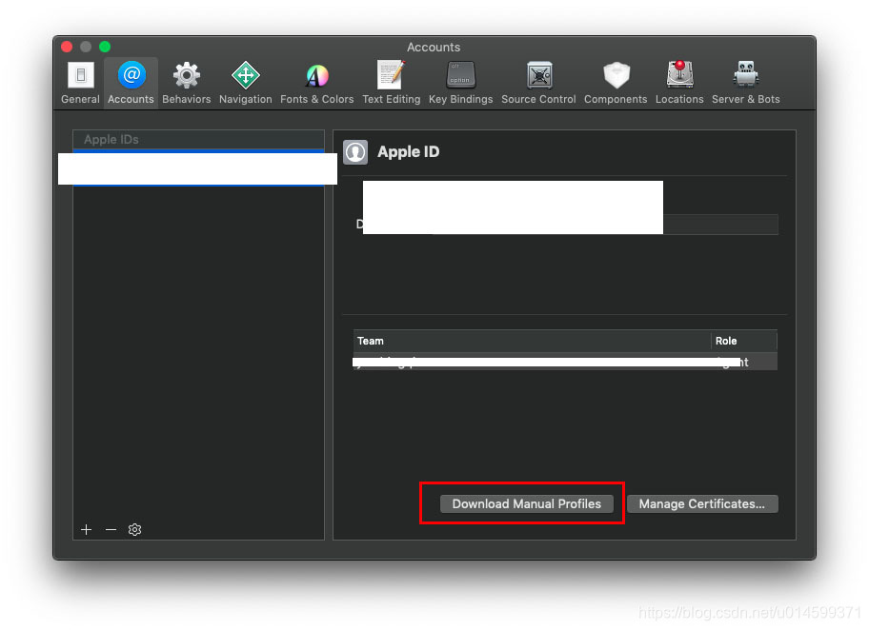Remove selected account with minus button
Screen dimensions: 869x630
pos(111,530)
